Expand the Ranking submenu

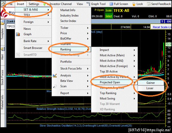coord(71,49)
